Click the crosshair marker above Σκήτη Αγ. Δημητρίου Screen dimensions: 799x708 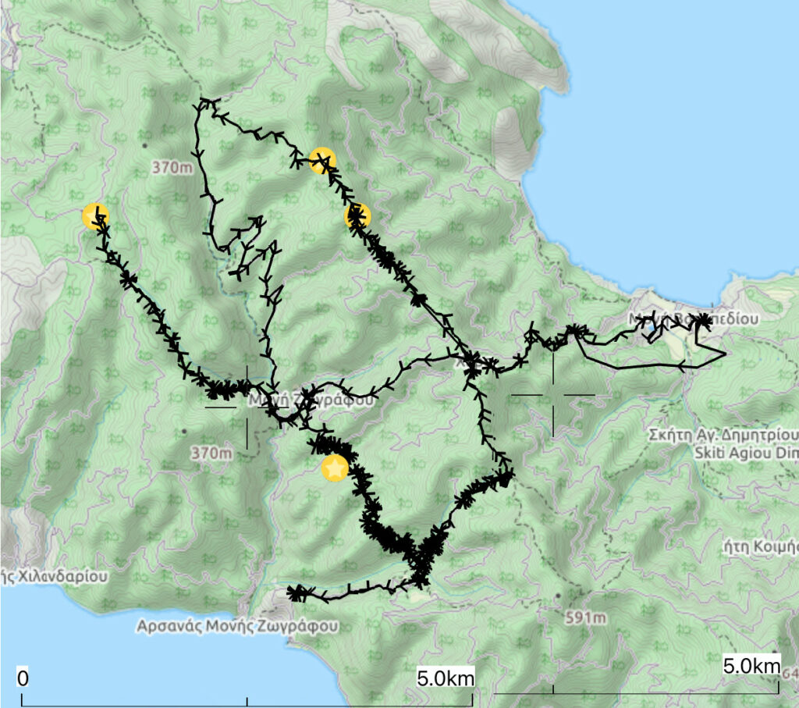pos(553,395)
